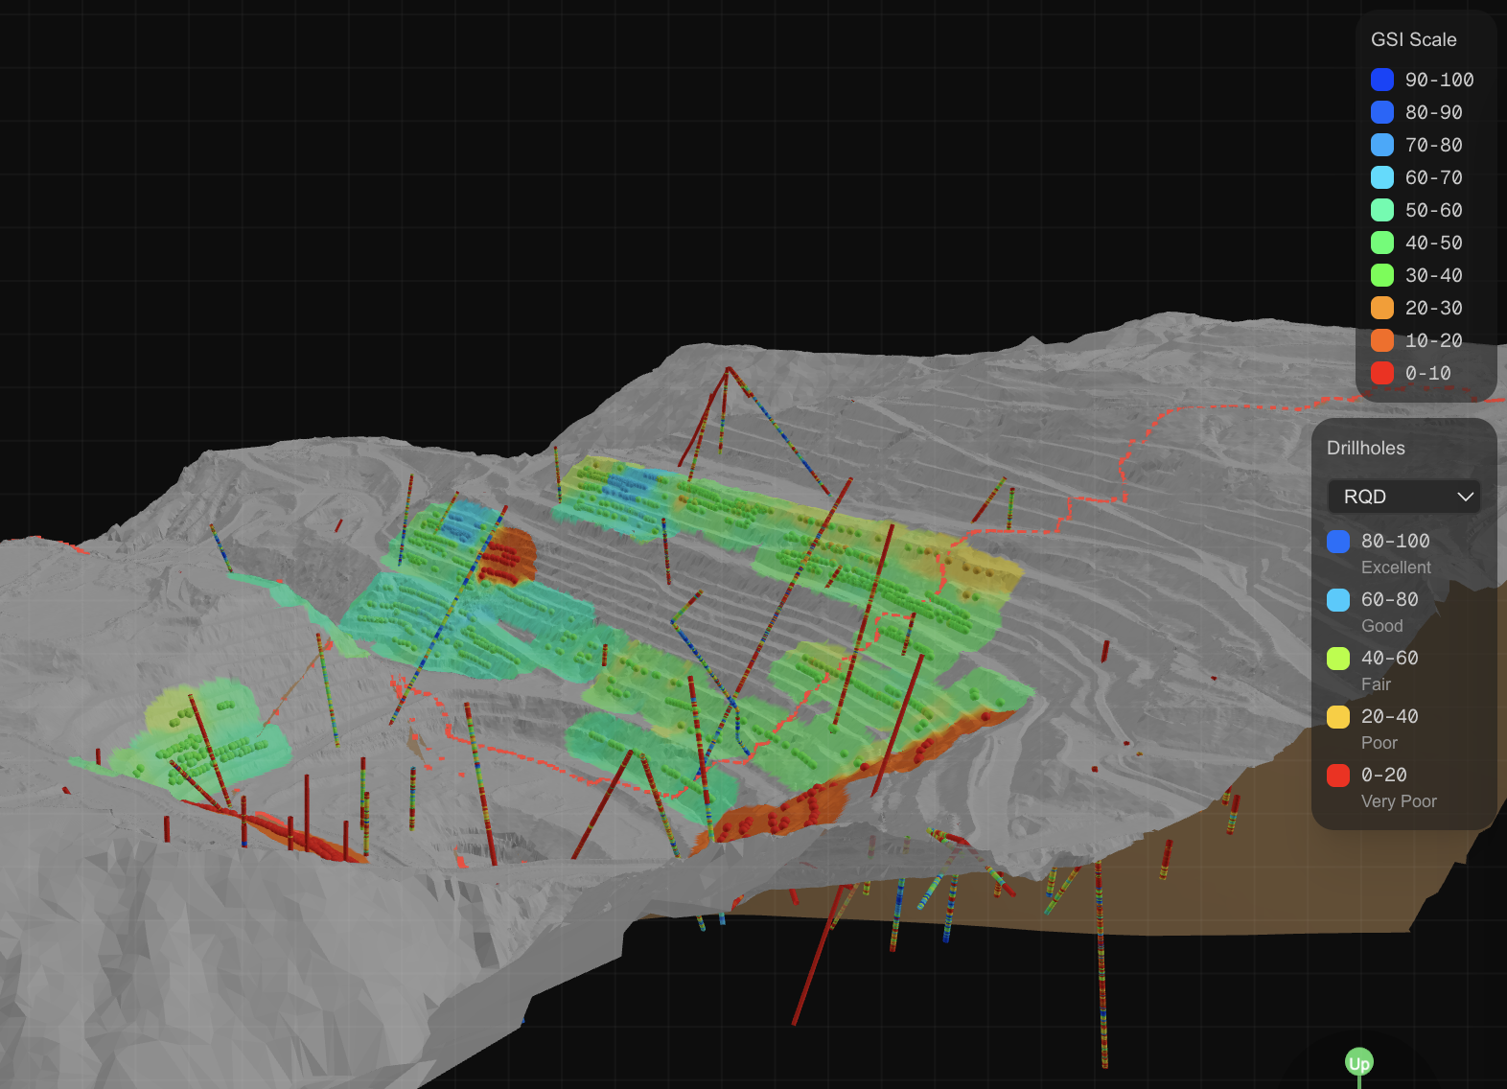Click the 90-100 GSI color swatch
The height and width of the screenshot is (1089, 1507).
pos(1382,80)
